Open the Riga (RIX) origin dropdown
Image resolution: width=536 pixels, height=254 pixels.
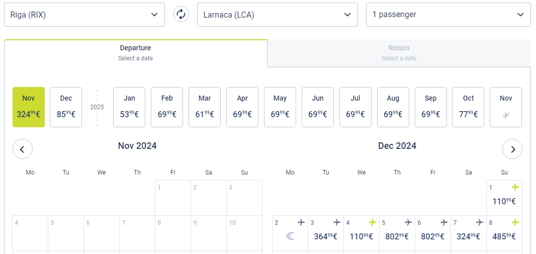click(x=84, y=15)
